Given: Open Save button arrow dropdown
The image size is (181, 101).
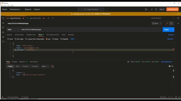Looking at the screenshot, I should (161, 23).
